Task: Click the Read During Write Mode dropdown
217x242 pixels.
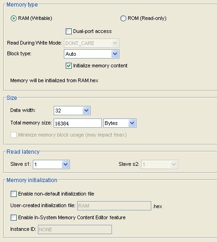Action: pos(92,43)
